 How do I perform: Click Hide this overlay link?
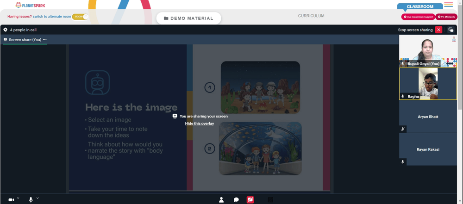click(x=200, y=124)
